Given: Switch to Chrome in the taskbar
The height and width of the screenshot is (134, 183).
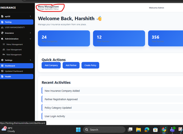Looking at the screenshot, I should [164, 130].
